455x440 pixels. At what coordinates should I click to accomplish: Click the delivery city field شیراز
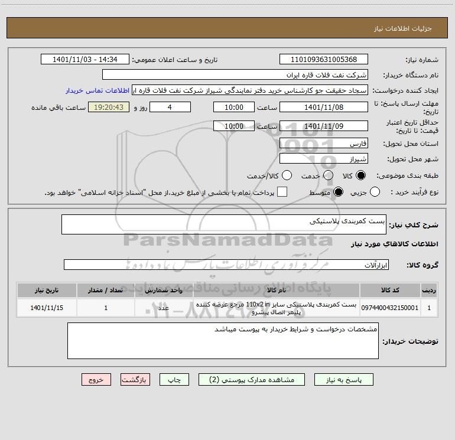tap(324, 159)
